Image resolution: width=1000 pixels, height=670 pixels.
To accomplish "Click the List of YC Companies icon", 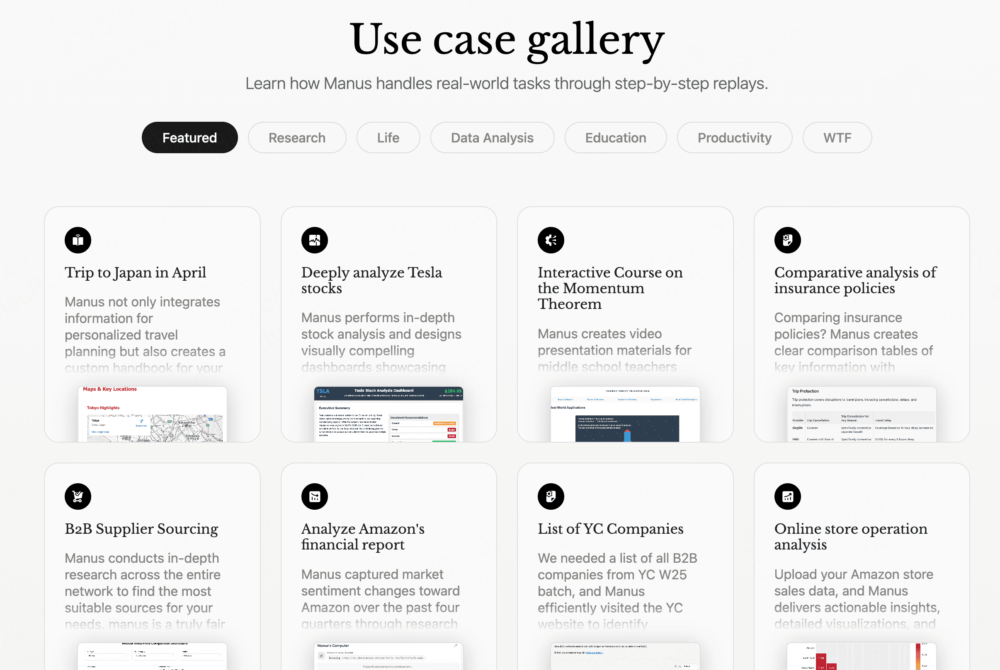I will pos(551,496).
